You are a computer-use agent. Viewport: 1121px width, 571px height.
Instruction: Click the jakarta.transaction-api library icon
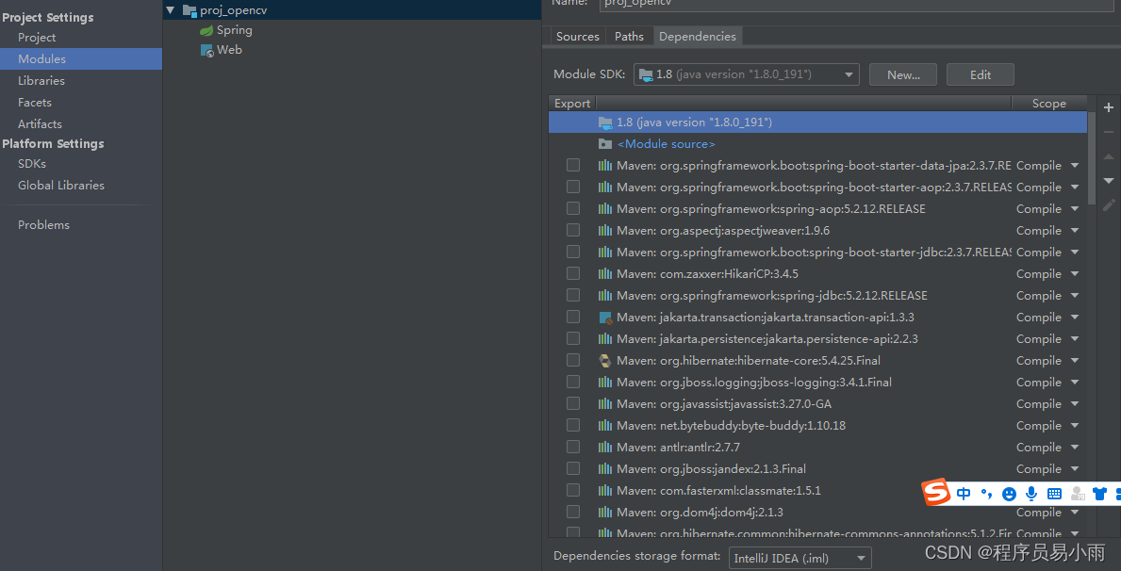[605, 318]
